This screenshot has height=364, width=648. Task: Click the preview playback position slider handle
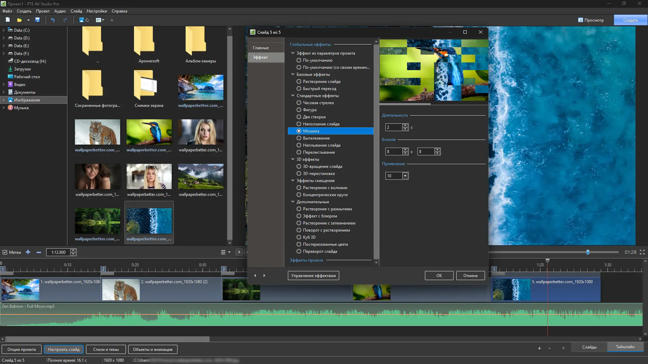(x=588, y=252)
